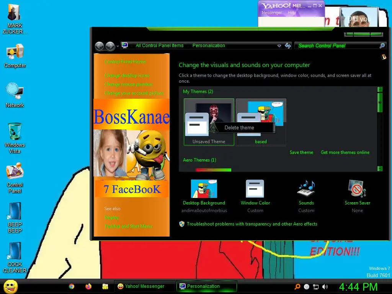Screen dimensions: 392x294
Task: Open the volume speaker tray icon
Action: click(x=325, y=287)
